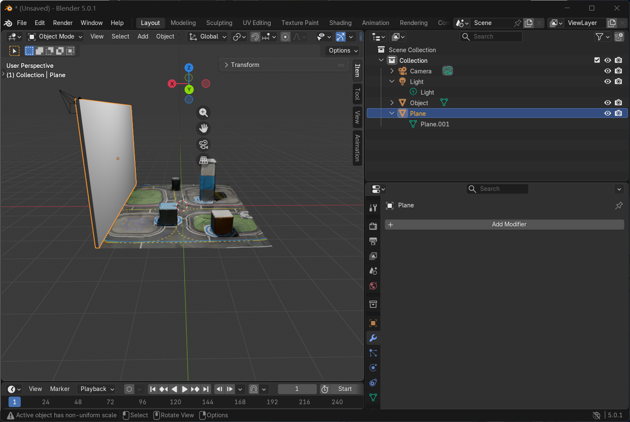Open the Render menu
This screenshot has height=422, width=630.
tap(63, 23)
